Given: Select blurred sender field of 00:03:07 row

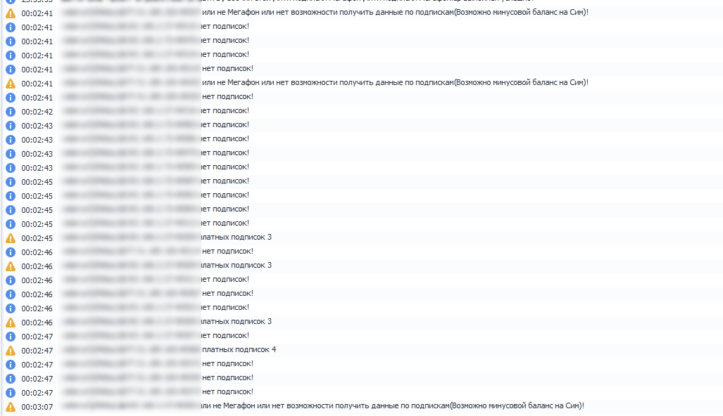Looking at the screenshot, I should 131,406.
